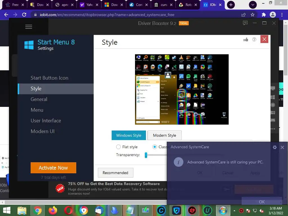Click the Start Menu 8 Windows logo
The height and width of the screenshot is (216, 288).
tap(29, 45)
